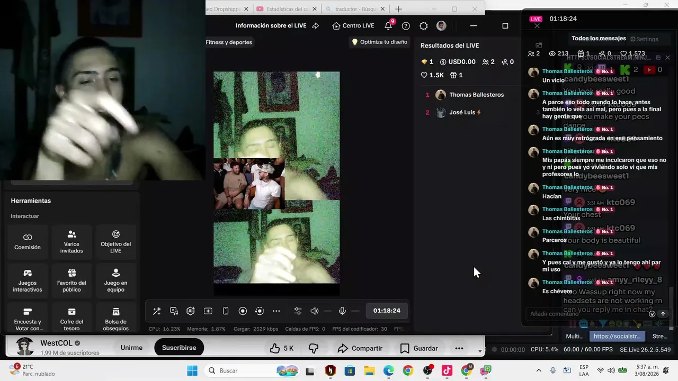Open more options in the stream toolbar
This screenshot has height=381, width=678.
(276, 311)
